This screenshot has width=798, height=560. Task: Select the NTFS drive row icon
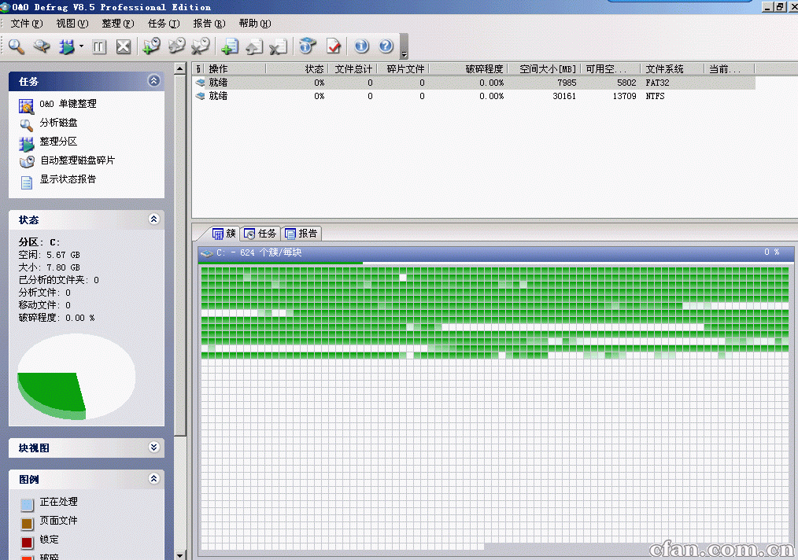tap(200, 96)
